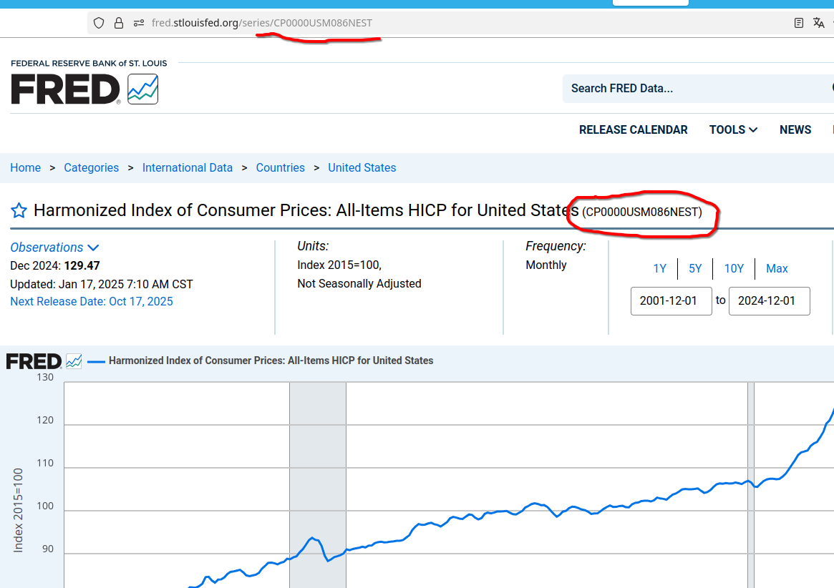Toggle reader view icon in address bar
Viewport: 834px width, 588px height.
click(x=799, y=23)
